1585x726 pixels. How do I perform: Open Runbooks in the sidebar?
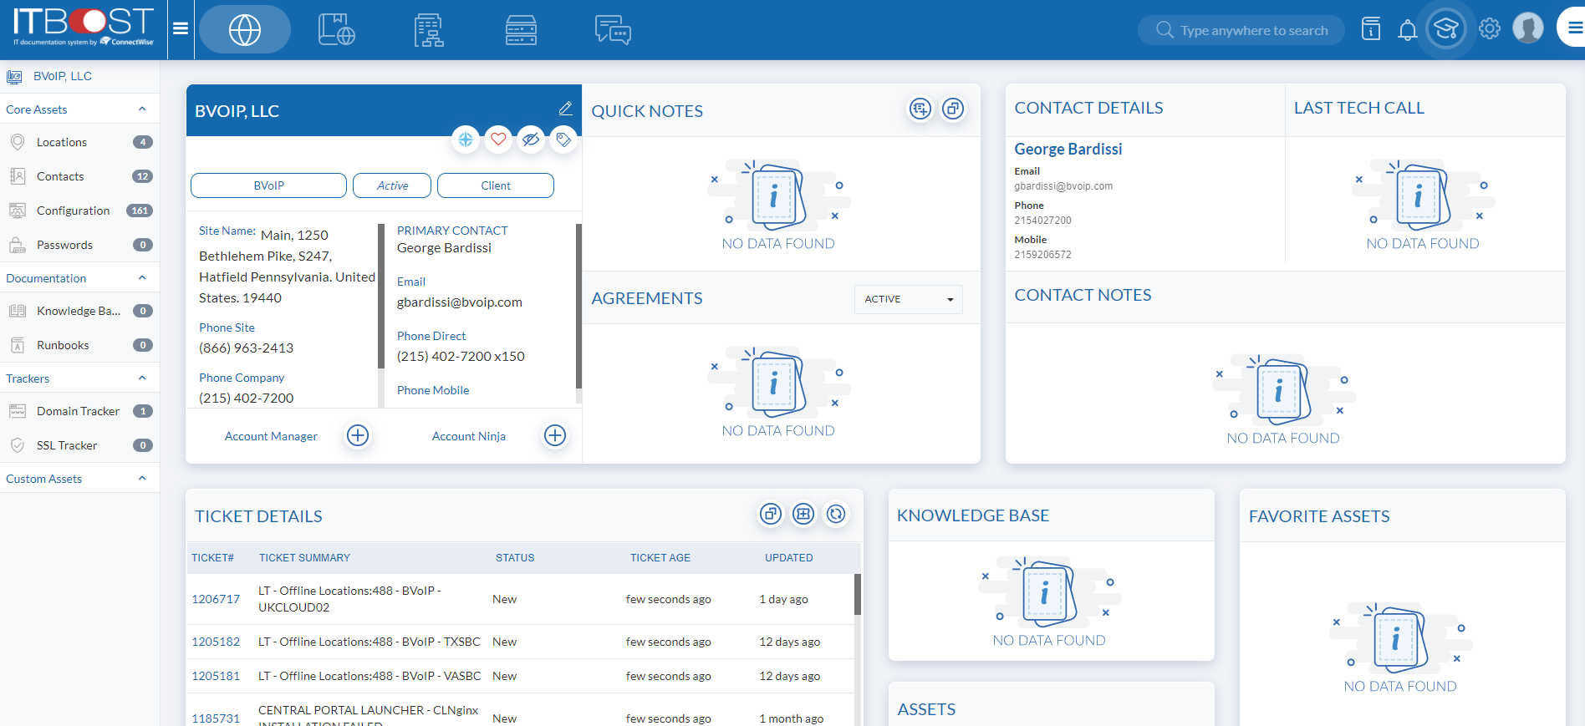pos(79,345)
